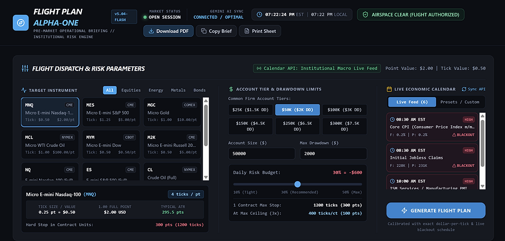
Task: Click the clock icon in Initial Jobless Claims event
Action: click(392, 150)
